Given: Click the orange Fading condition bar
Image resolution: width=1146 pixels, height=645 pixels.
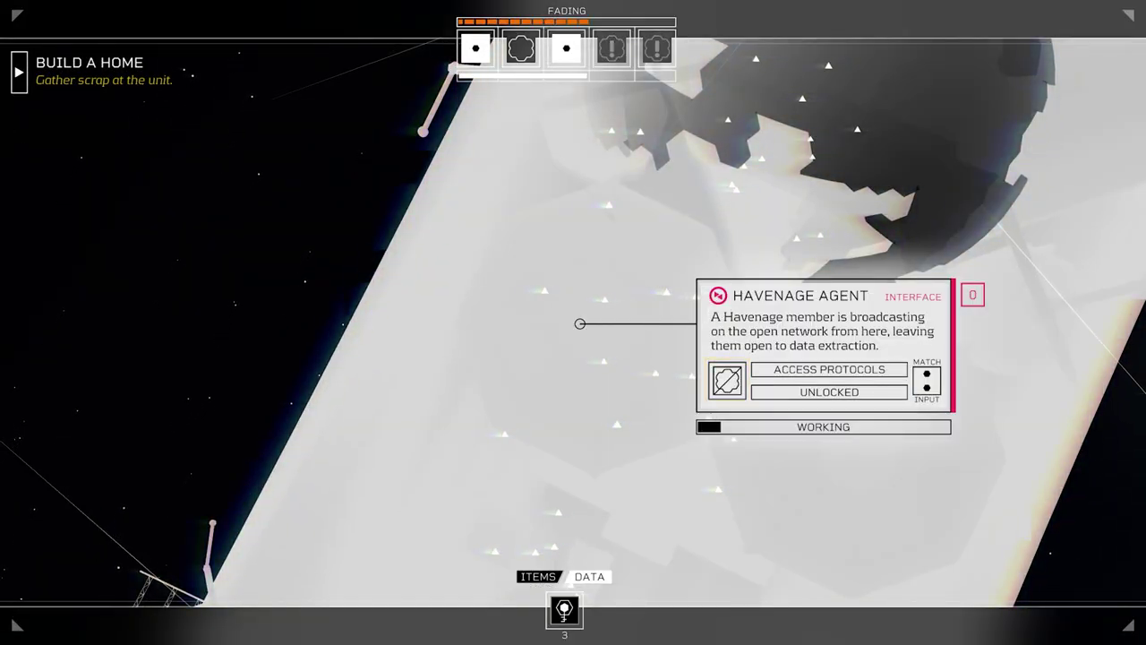Looking at the screenshot, I should (x=566, y=22).
